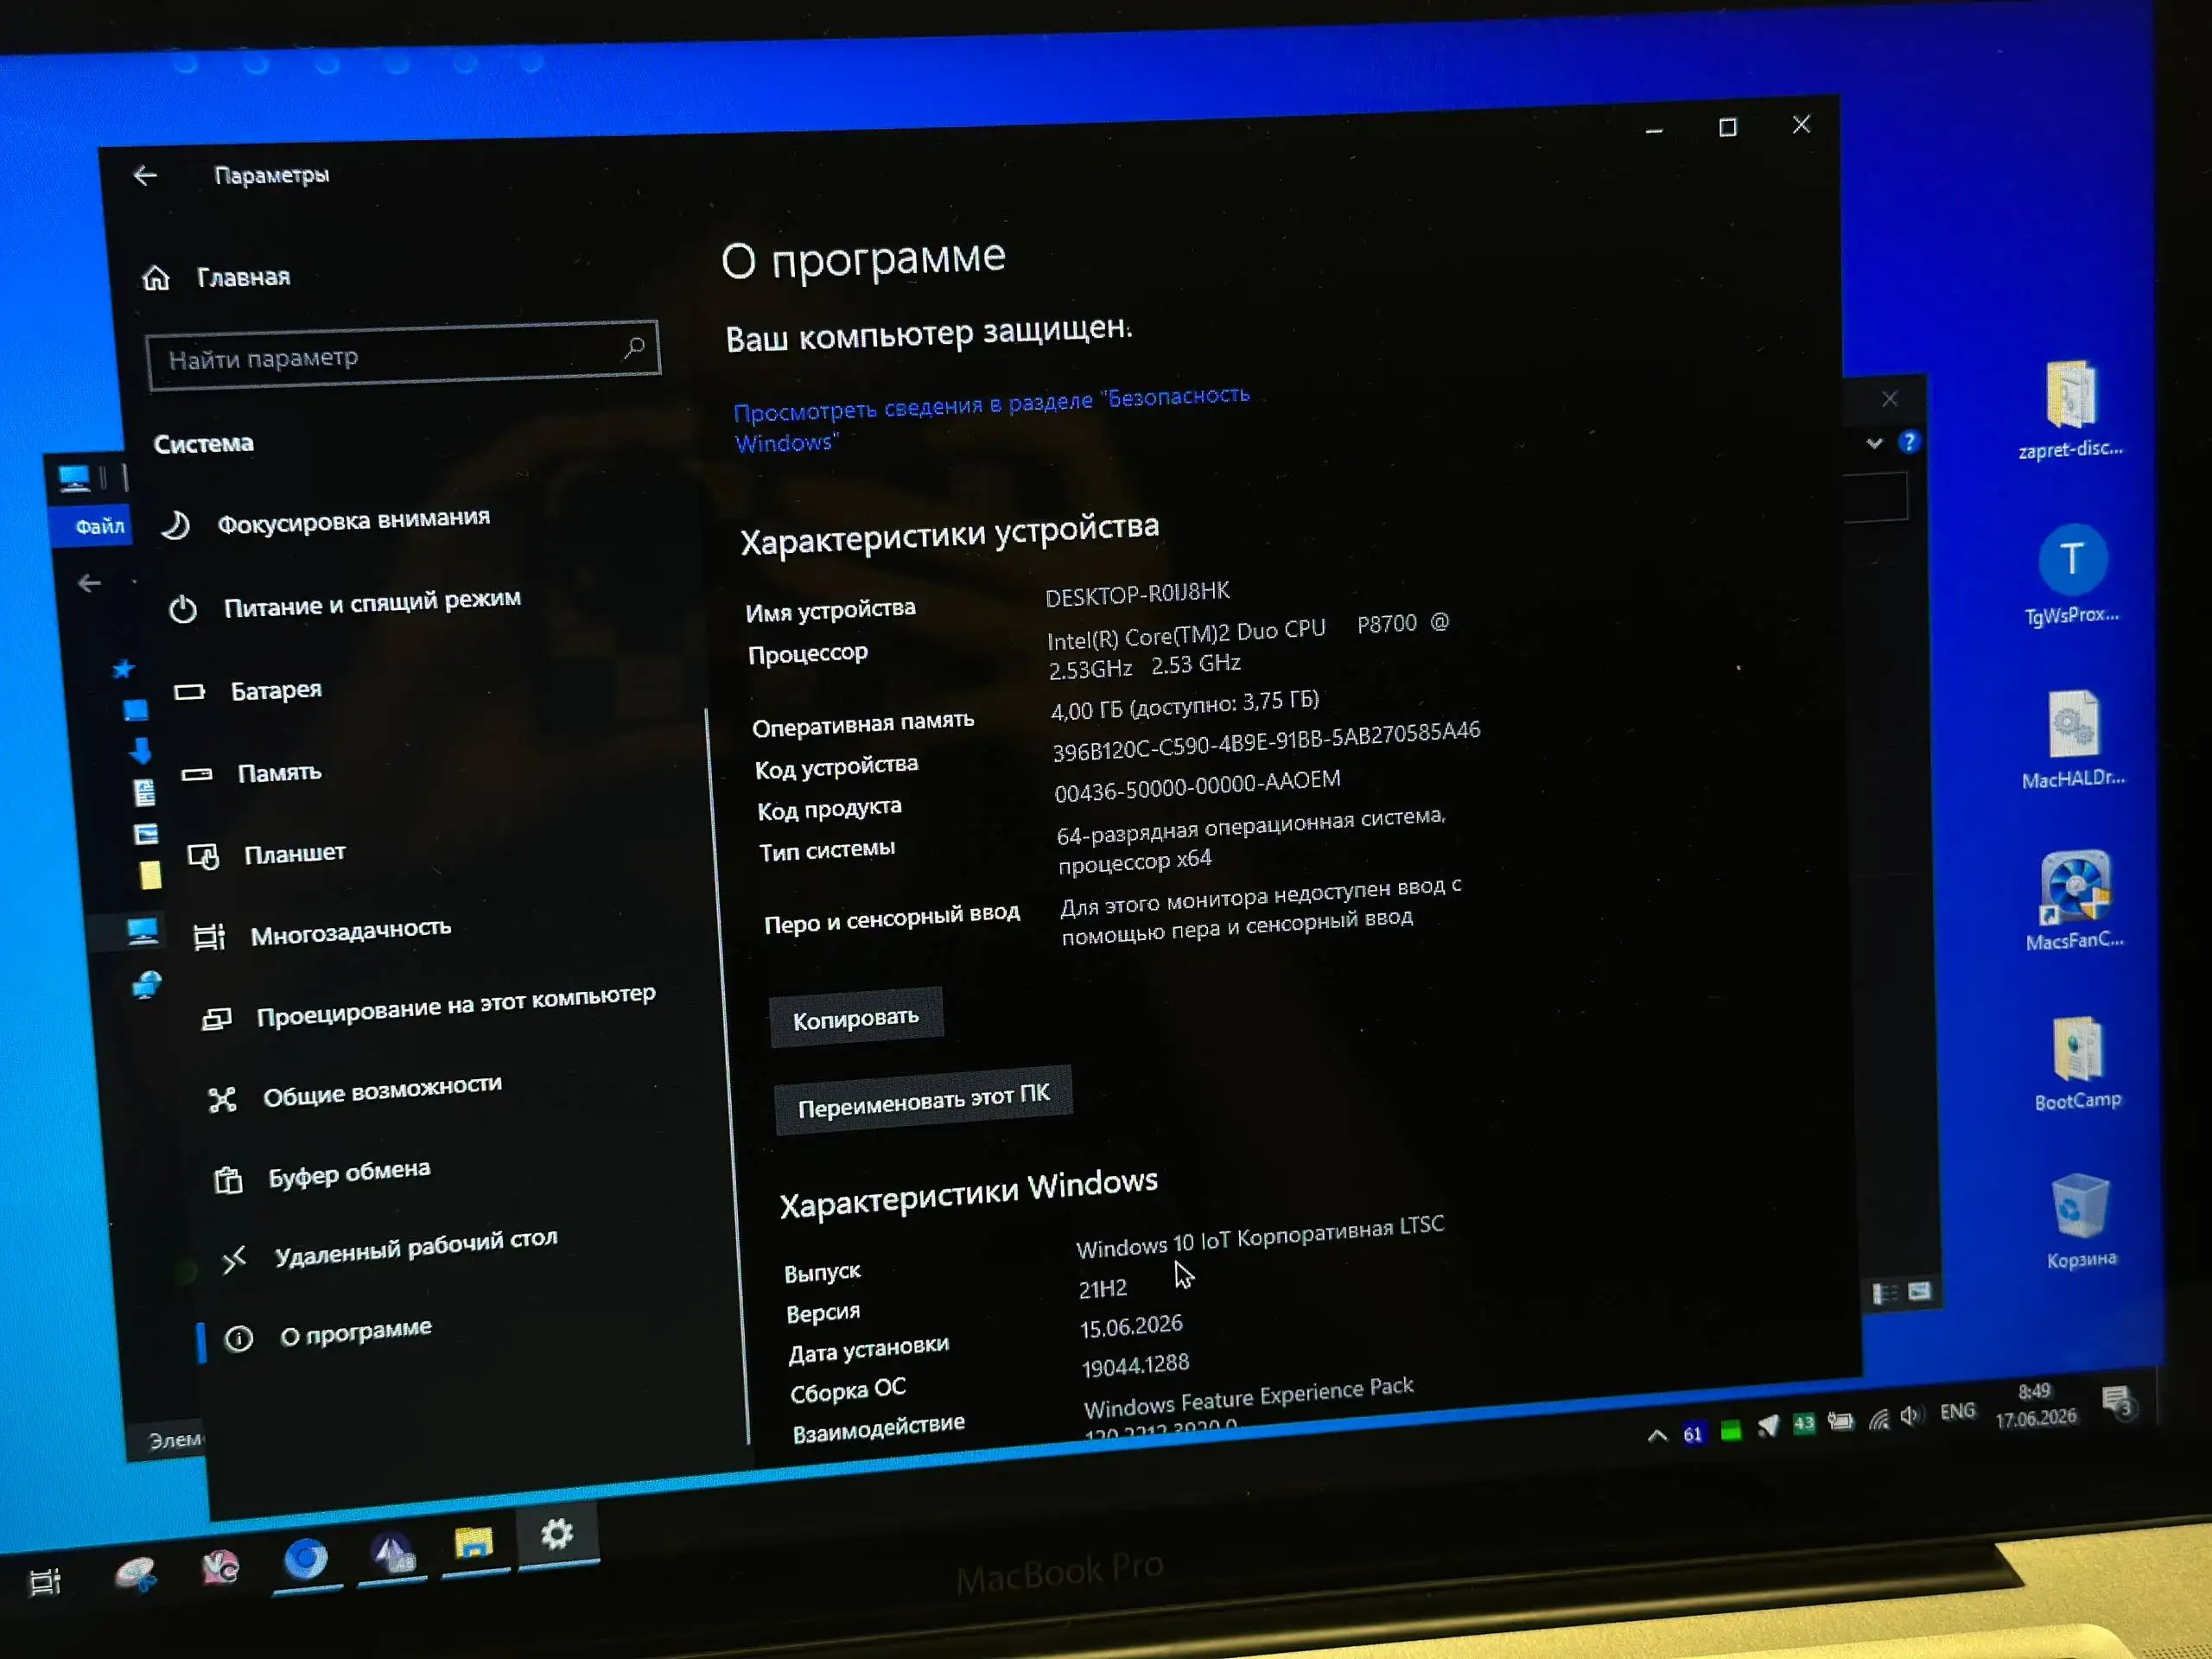2212x1659 pixels.
Task: Maximize the Параметры window
Action: pyautogui.click(x=1727, y=127)
